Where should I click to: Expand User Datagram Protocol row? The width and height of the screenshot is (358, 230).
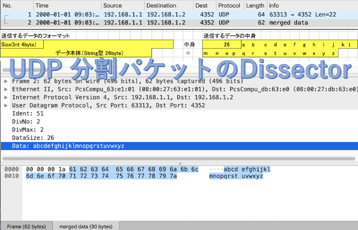[5, 106]
